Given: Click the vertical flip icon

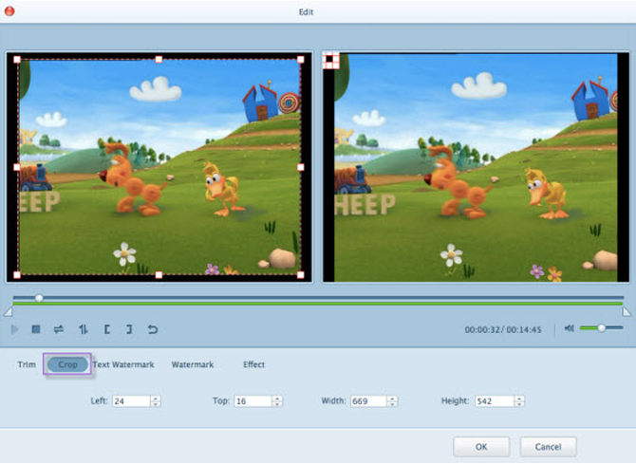Looking at the screenshot, I should (83, 329).
